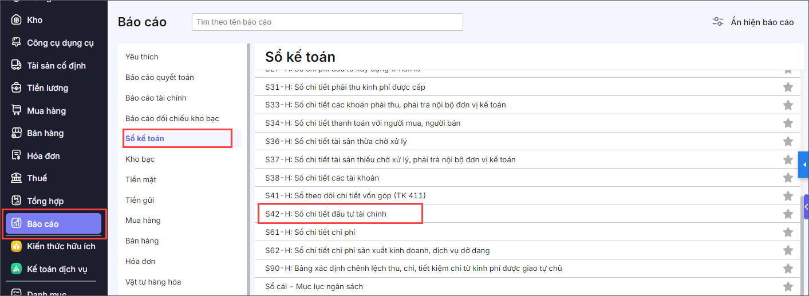This screenshot has width=809, height=296.
Task: Toggle favorite star for S42-H report
Action: [x=788, y=214]
